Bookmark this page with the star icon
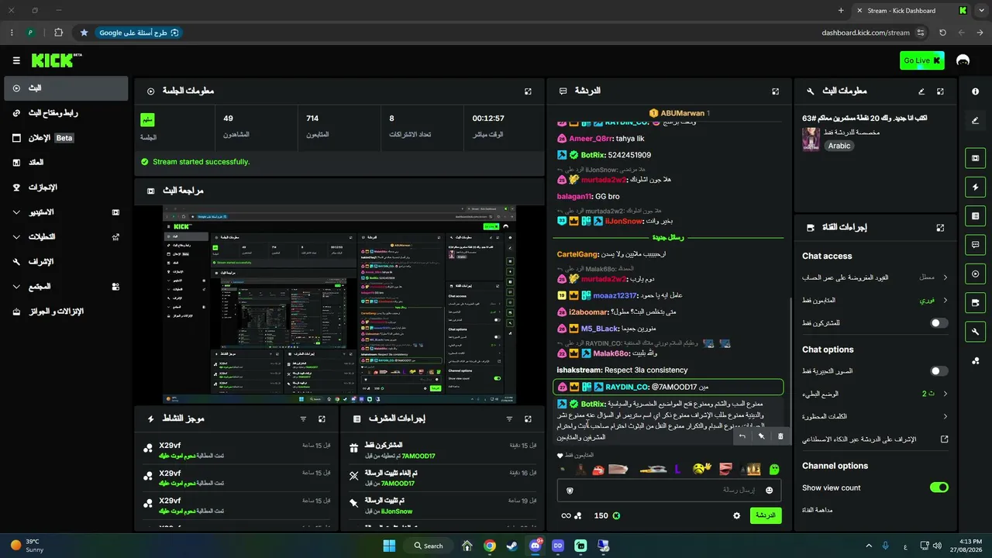992x558 pixels. pos(84,33)
